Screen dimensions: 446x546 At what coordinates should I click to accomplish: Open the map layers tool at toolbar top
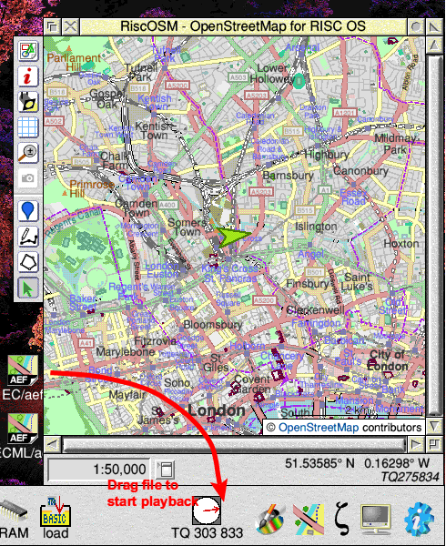28,51
